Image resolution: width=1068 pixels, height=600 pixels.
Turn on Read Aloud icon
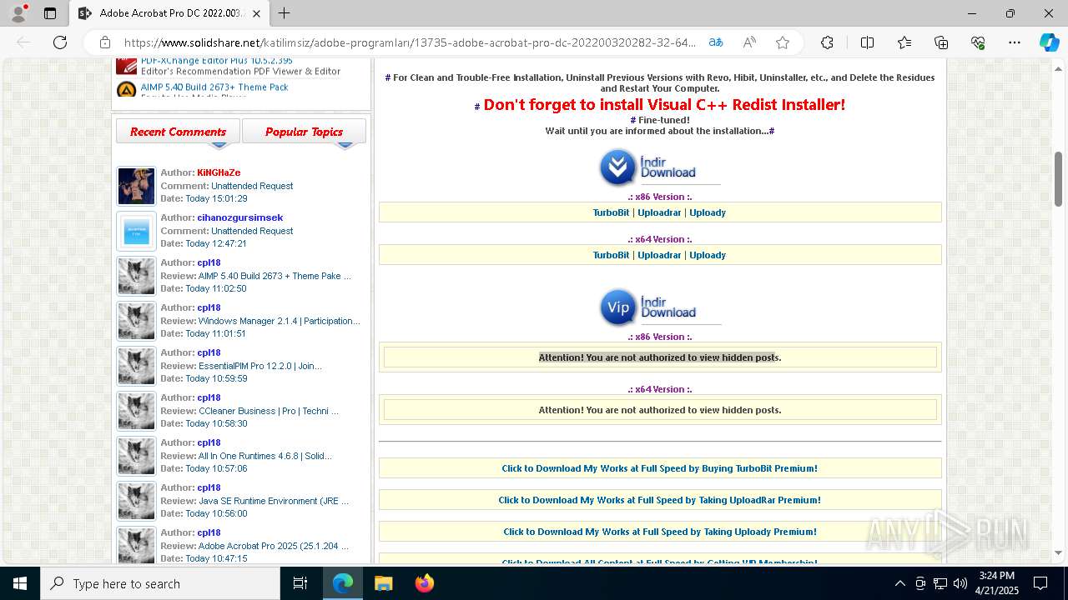[x=749, y=42]
